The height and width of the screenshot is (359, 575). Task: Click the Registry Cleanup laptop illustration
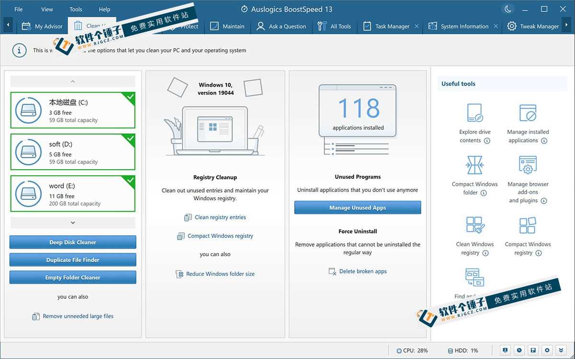pos(215,131)
